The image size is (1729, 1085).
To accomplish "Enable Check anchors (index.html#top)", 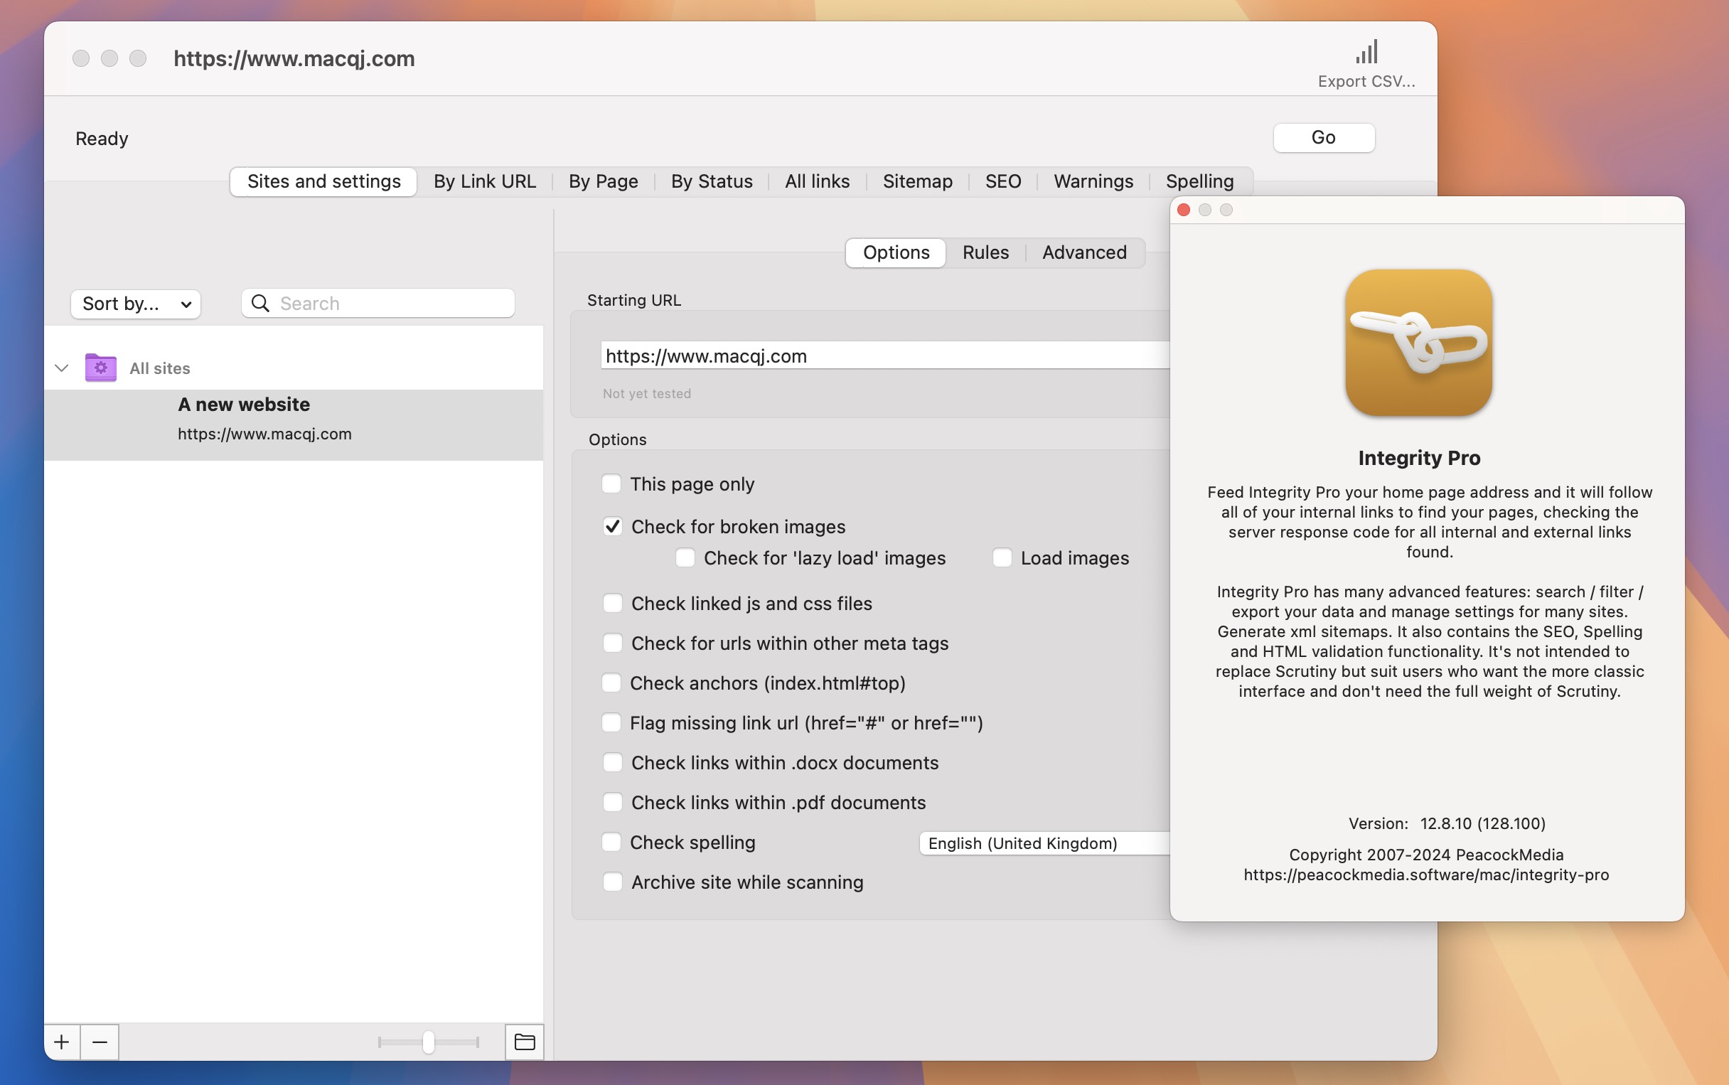I will (x=611, y=683).
